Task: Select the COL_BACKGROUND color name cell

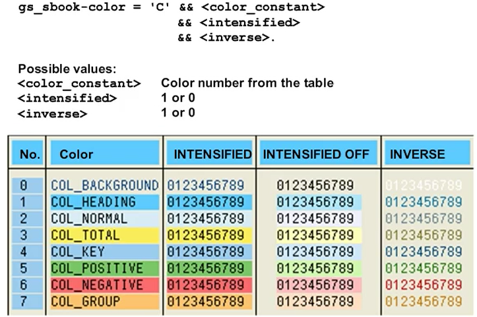Action: click(x=104, y=185)
